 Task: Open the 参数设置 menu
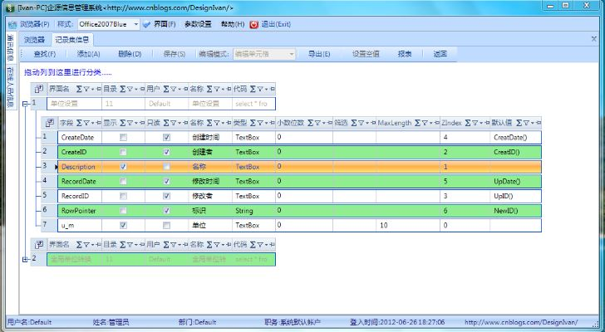point(198,24)
